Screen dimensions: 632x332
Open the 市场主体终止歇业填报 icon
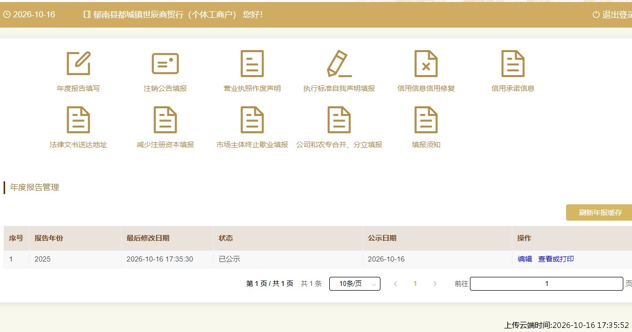(x=252, y=120)
